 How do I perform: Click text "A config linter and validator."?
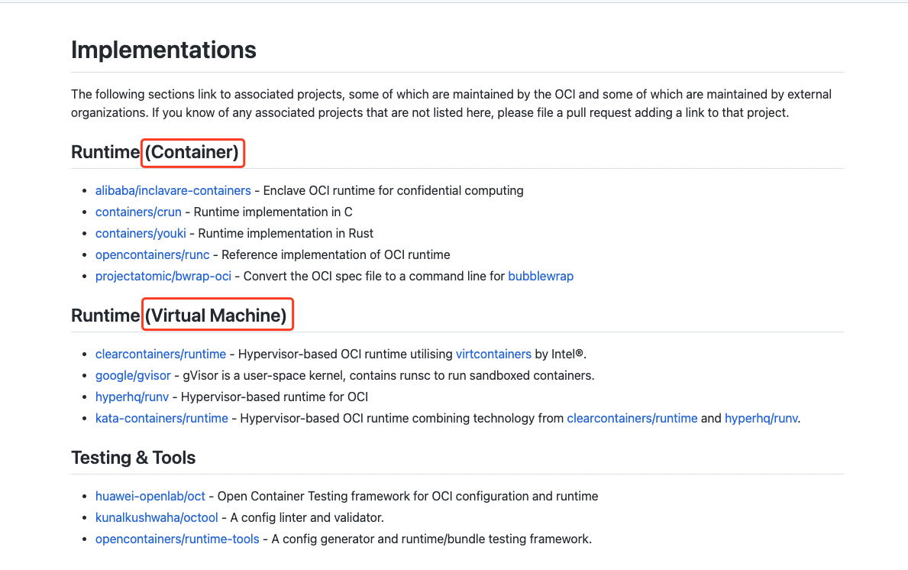pos(307,518)
